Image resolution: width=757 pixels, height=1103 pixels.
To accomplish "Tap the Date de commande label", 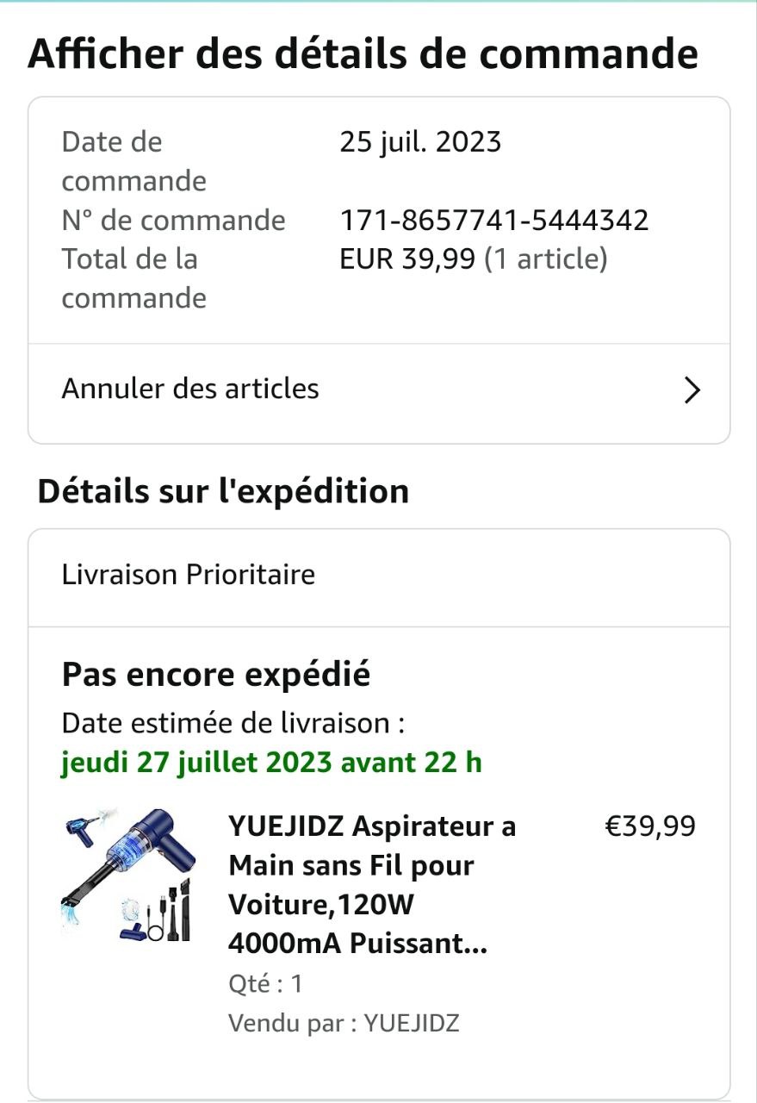I will 134,161.
